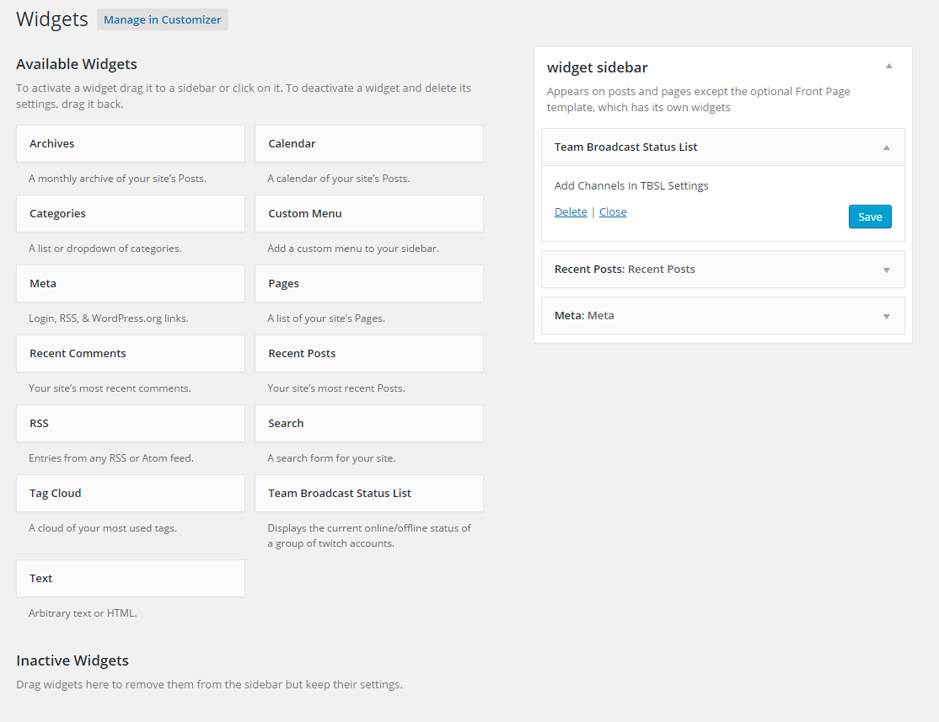Screen dimensions: 939x722
Task: Click 'Entries from any RSS or Atom feed.'
Action: click(110, 458)
